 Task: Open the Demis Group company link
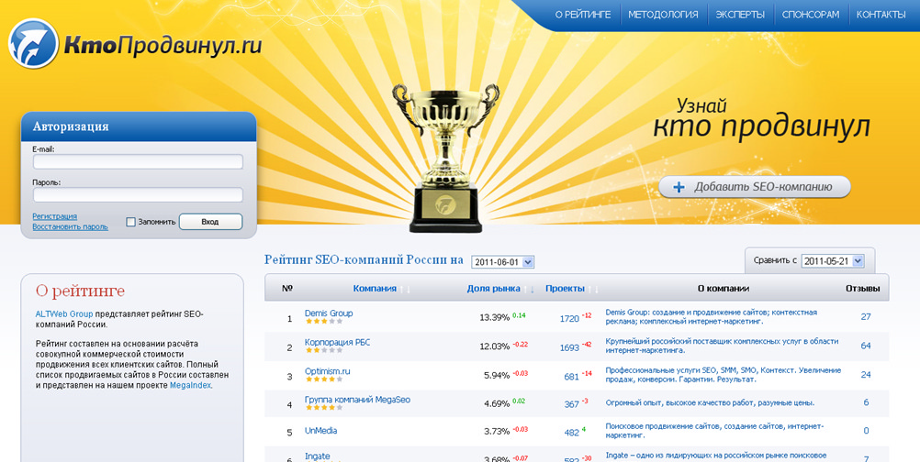tap(329, 313)
